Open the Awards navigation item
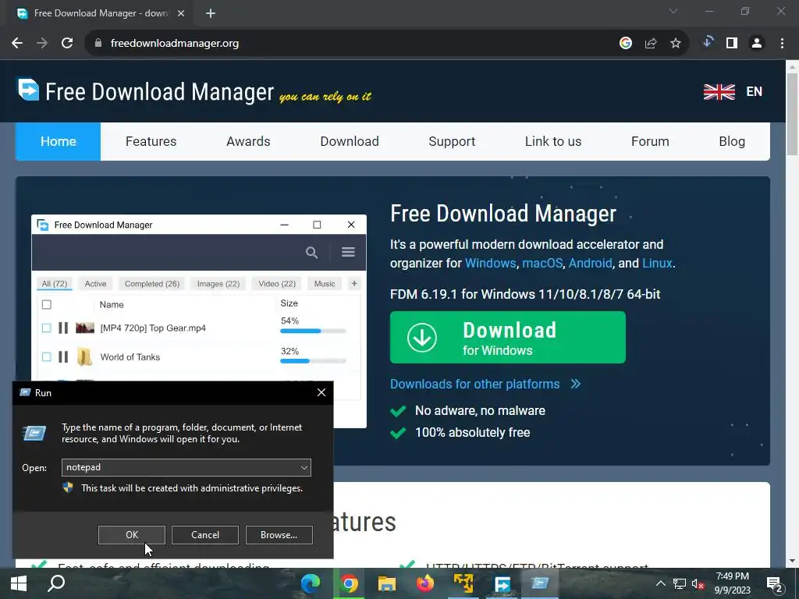799x599 pixels. [x=248, y=142]
